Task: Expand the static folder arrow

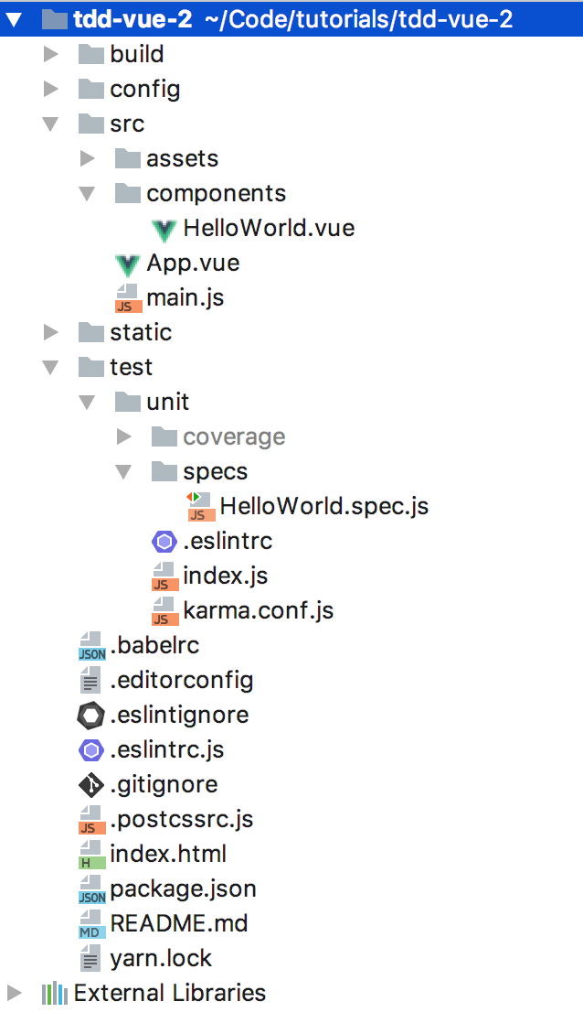Action: coord(51,332)
